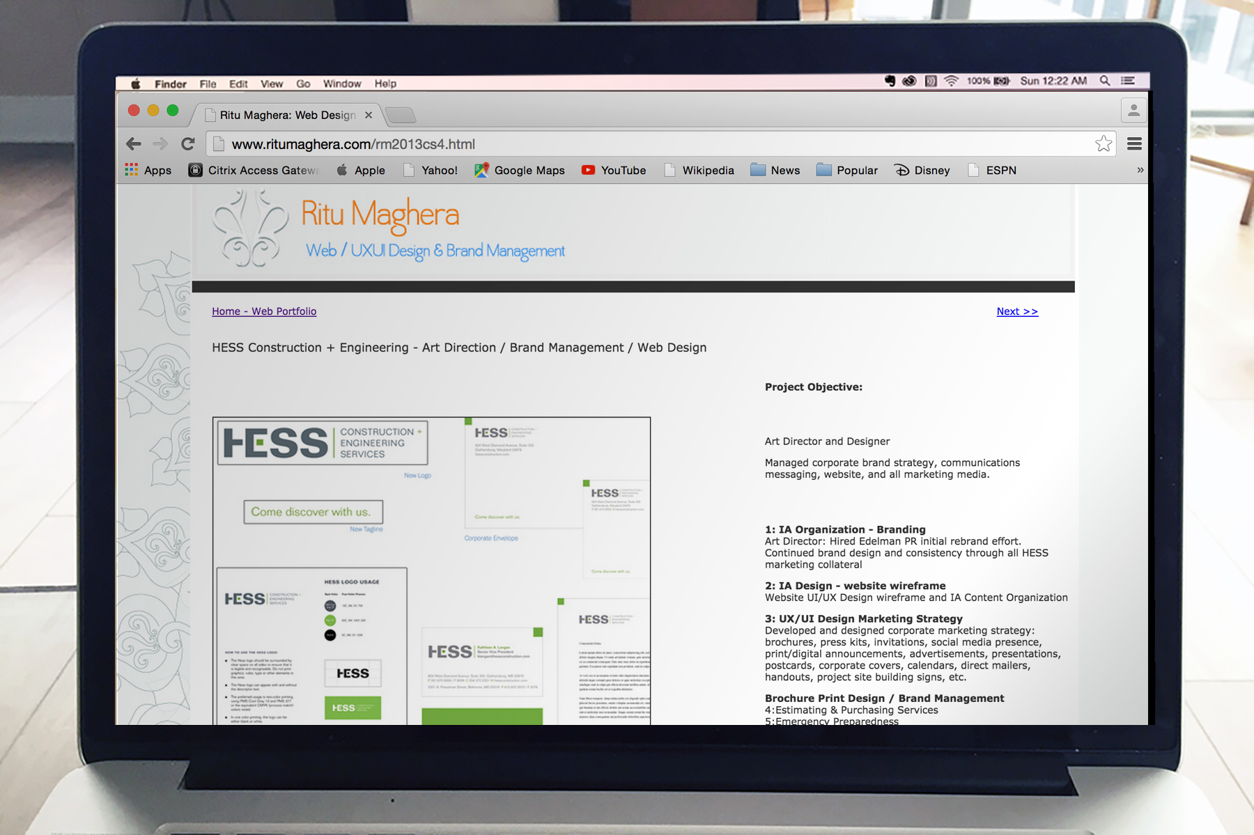Expand the Popular bookmarks folder
This screenshot has height=835, width=1254.
847,170
